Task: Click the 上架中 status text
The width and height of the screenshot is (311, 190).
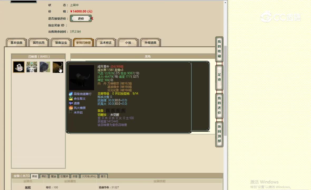Action: tap(74, 5)
